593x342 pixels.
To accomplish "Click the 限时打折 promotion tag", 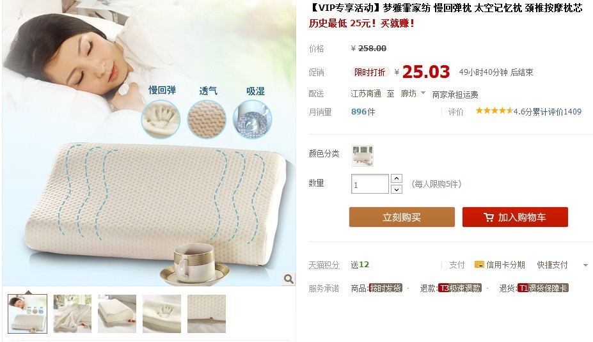I will point(370,72).
